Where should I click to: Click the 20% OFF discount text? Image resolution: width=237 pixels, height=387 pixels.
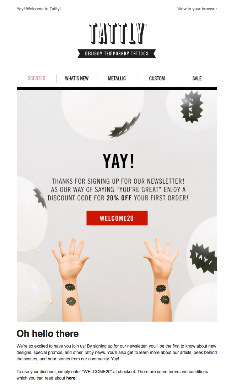[x=119, y=198]
